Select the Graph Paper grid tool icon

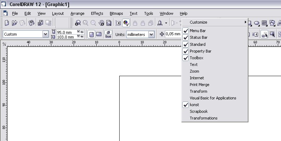tap(264, 23)
